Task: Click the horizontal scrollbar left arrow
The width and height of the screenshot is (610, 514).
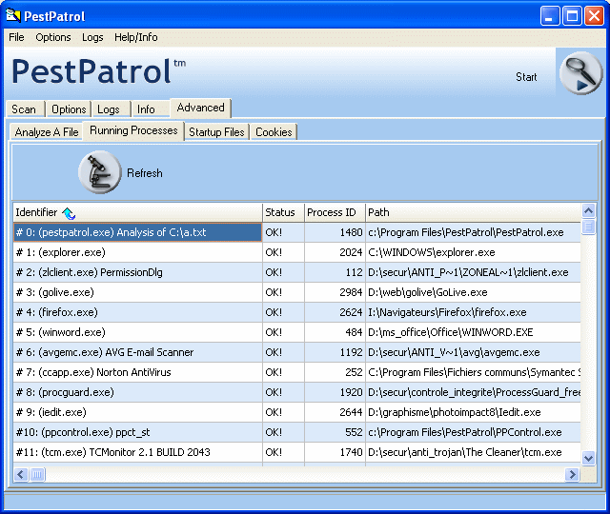Action: 21,474
